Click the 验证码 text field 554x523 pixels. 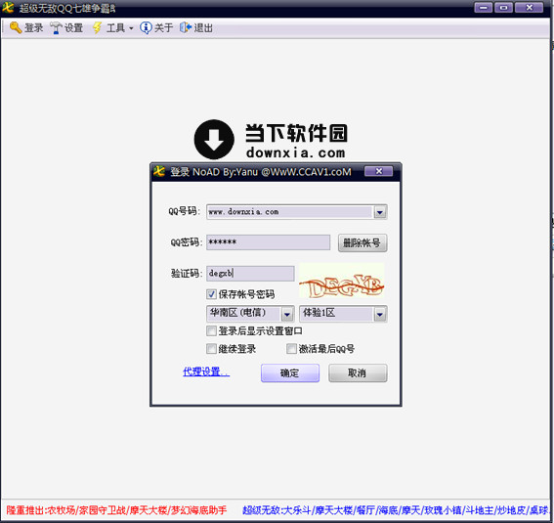pyautogui.click(x=250, y=274)
